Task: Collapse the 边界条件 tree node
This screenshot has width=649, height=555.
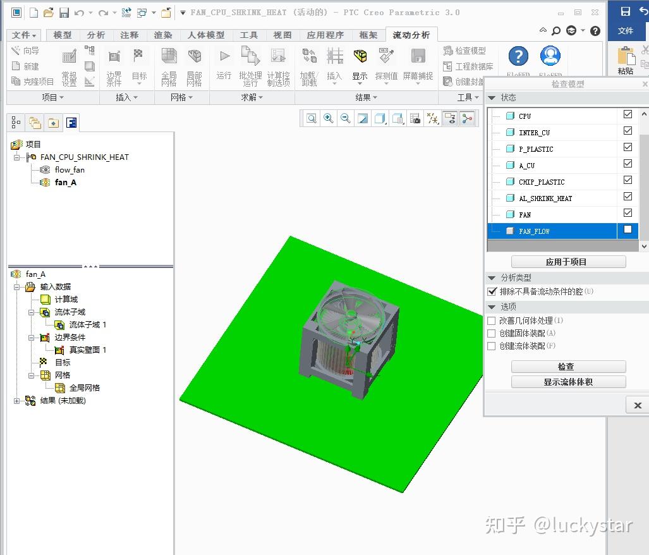Action: click(30, 336)
